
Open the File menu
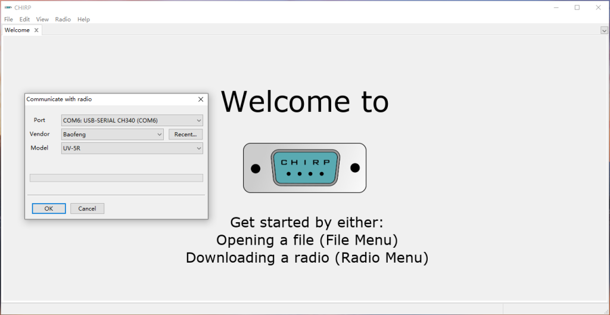pos(8,19)
